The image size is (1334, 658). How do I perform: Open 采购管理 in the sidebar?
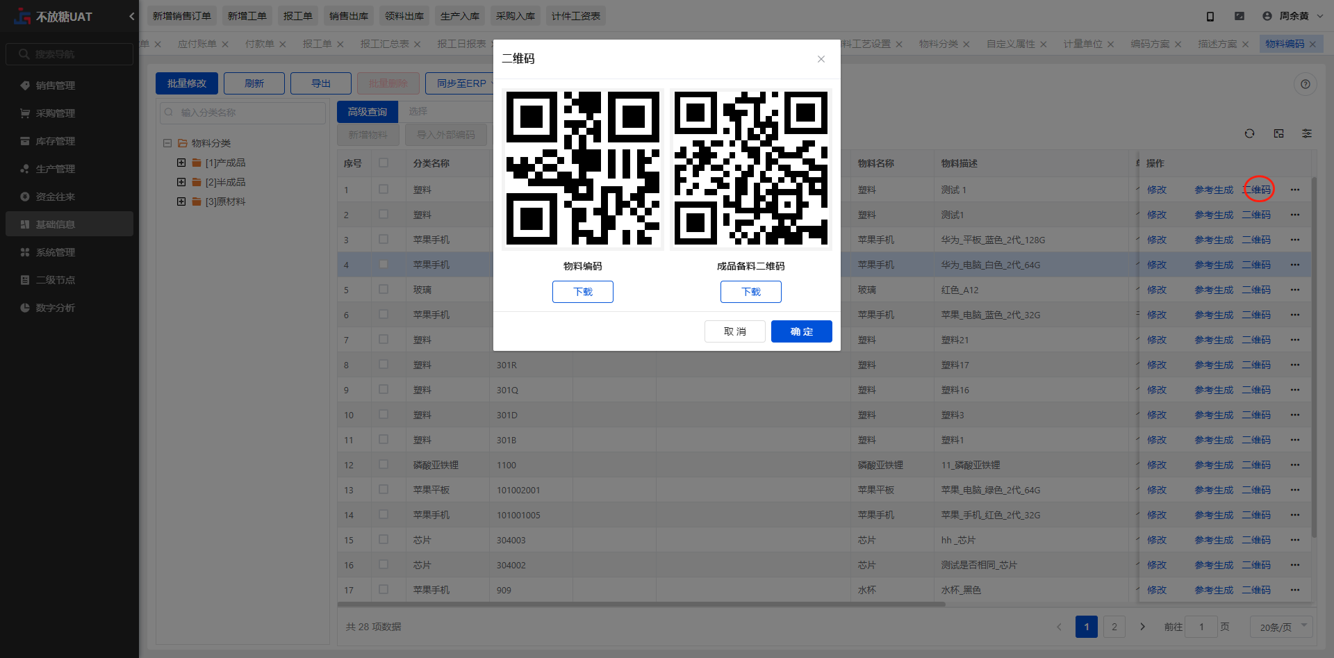(x=69, y=113)
